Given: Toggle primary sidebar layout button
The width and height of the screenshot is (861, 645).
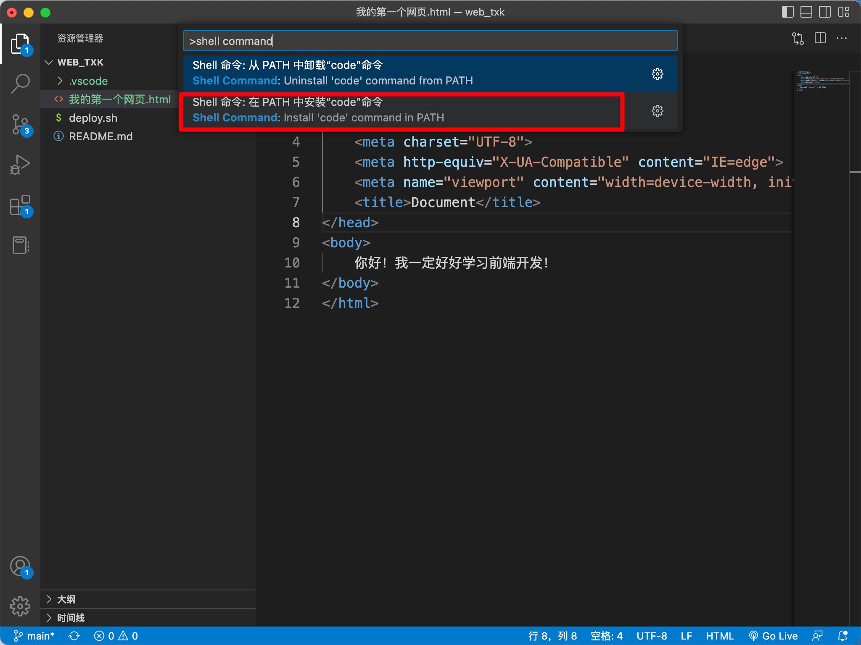Looking at the screenshot, I should point(787,12).
